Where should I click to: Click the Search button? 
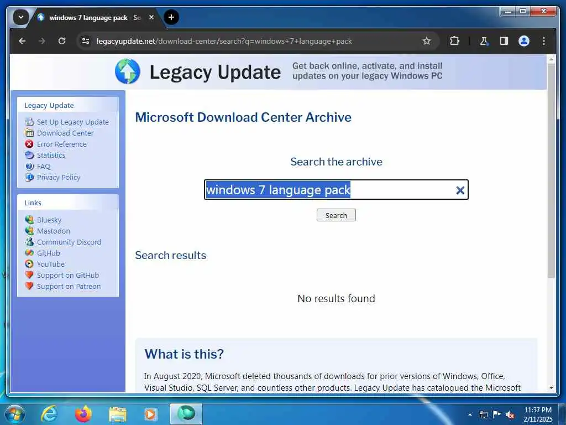[x=336, y=215]
